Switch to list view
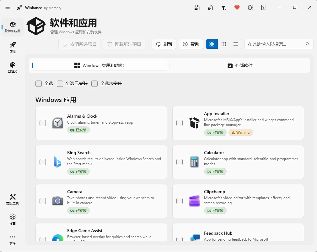317x252 pixels. tap(236, 44)
